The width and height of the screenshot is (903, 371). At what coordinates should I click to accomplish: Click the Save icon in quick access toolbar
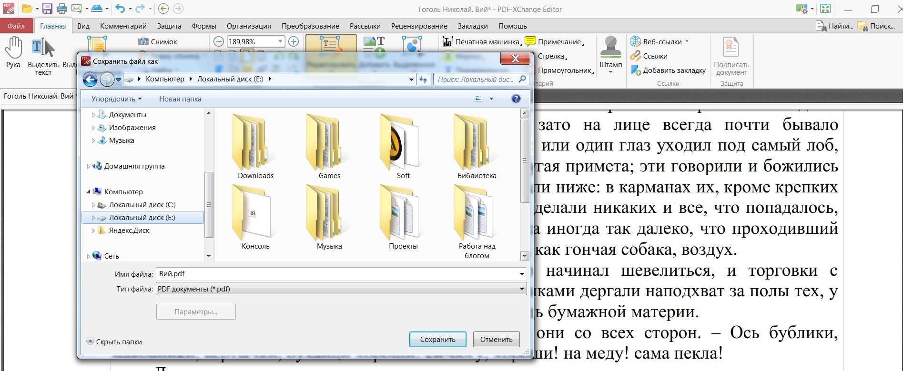(x=47, y=9)
